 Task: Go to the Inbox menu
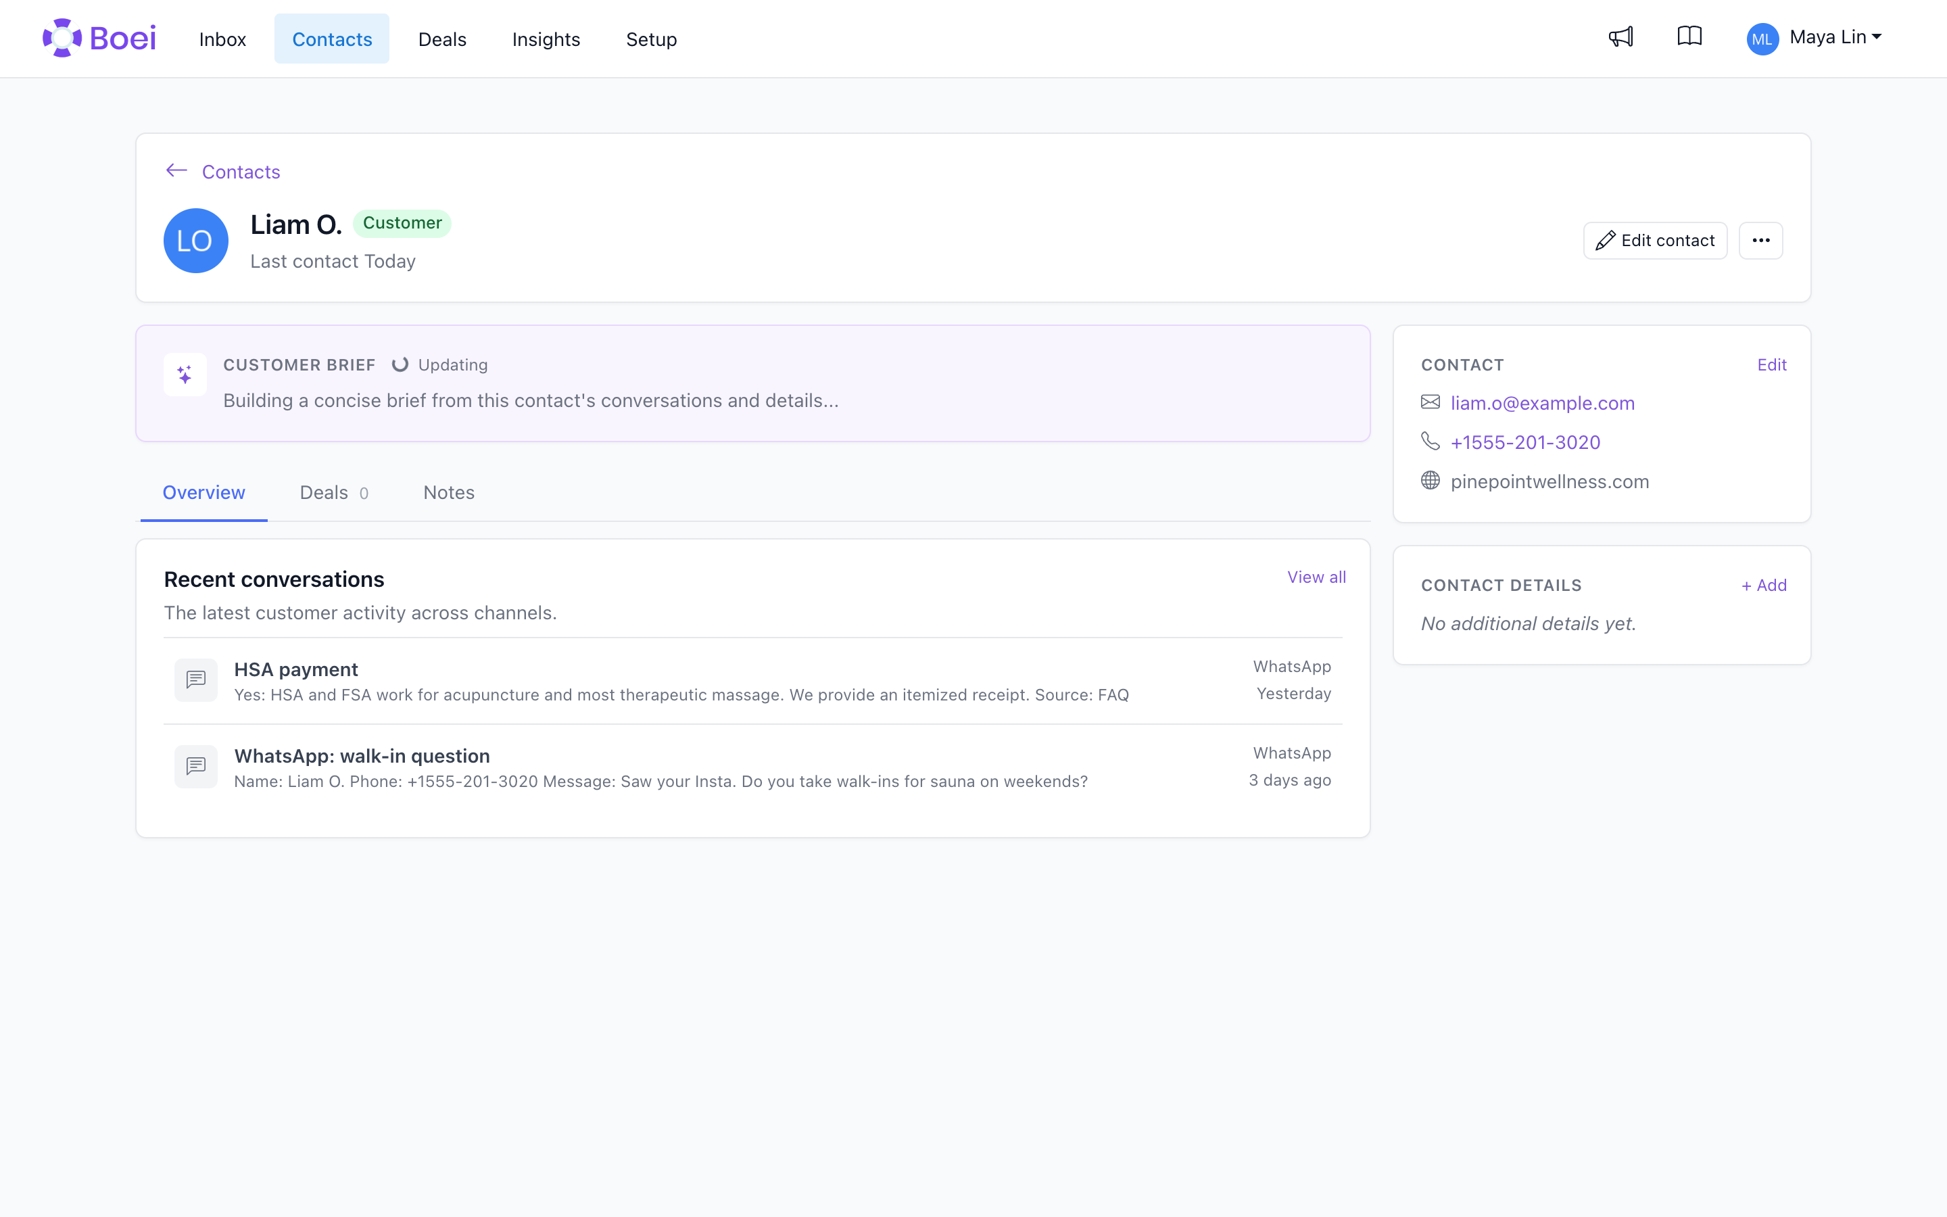222,39
